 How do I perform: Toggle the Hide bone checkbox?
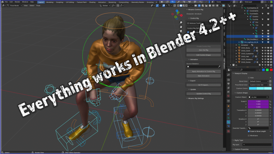(249, 78)
